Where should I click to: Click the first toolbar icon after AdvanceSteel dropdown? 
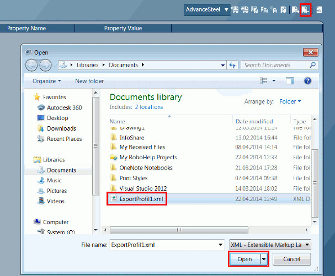(235, 10)
